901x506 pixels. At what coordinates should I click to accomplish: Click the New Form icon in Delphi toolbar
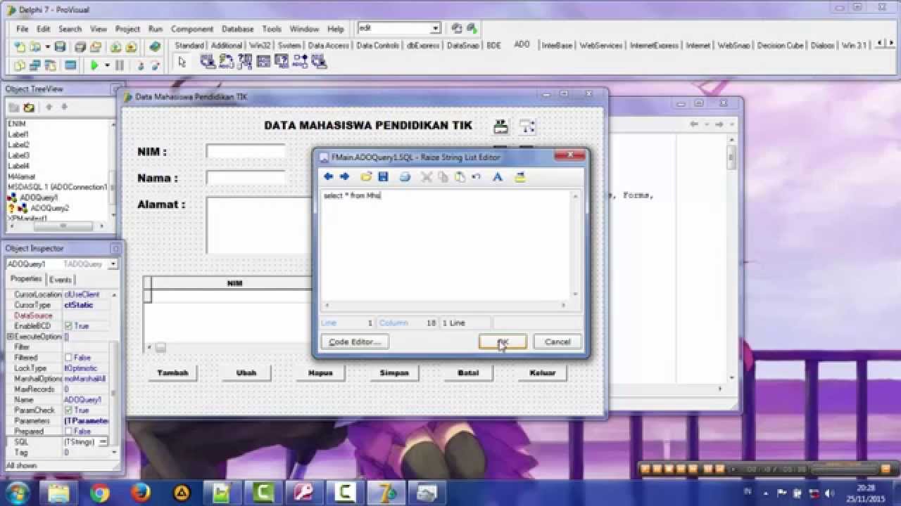pyautogui.click(x=70, y=65)
